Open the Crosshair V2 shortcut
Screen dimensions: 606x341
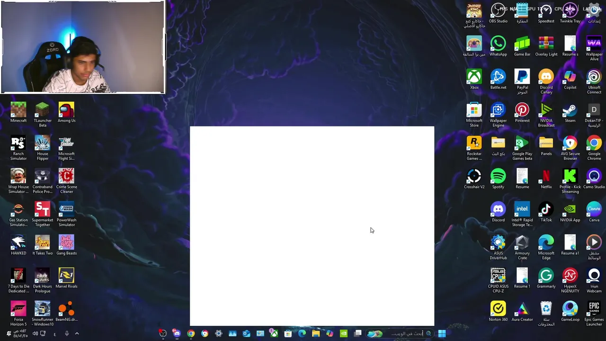(474, 179)
